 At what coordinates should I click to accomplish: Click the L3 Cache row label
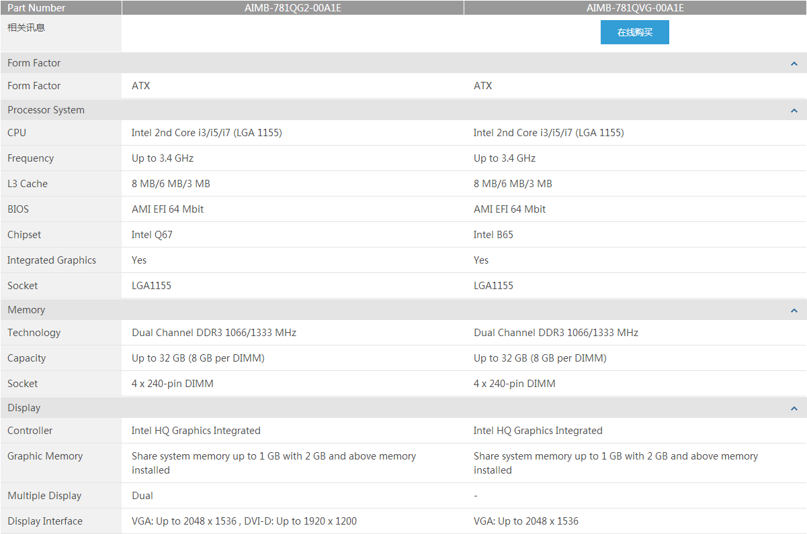tap(28, 184)
